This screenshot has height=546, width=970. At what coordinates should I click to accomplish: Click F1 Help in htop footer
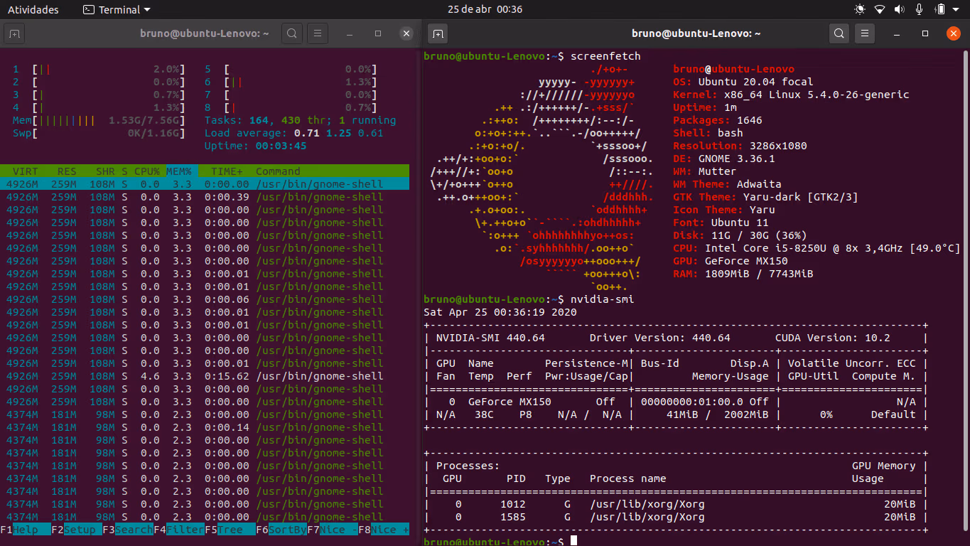pyautogui.click(x=26, y=530)
